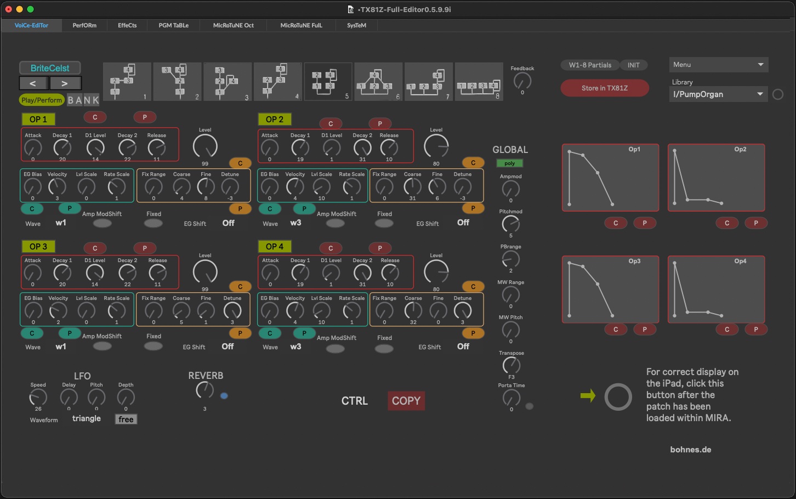Click the Op1 envelope graph display
The height and width of the screenshot is (499, 796).
pos(610,178)
